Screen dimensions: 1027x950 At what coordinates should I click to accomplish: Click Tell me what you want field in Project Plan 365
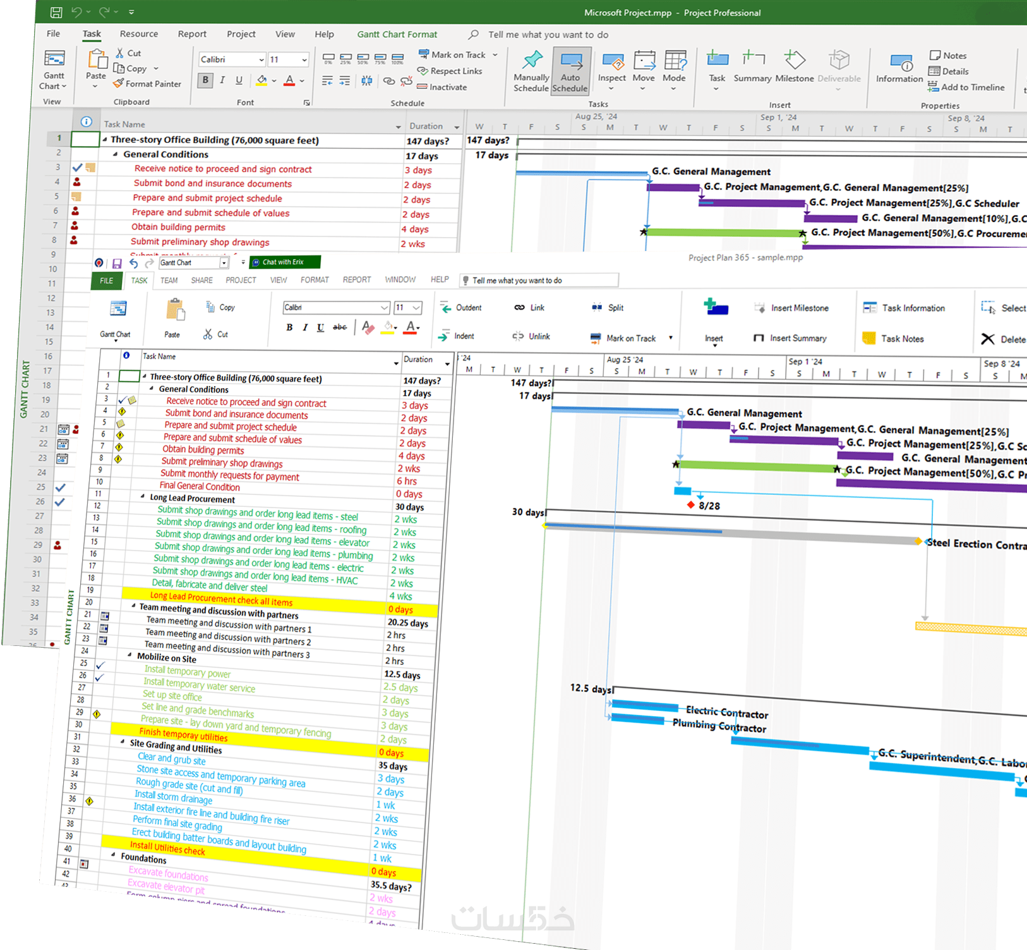click(539, 280)
